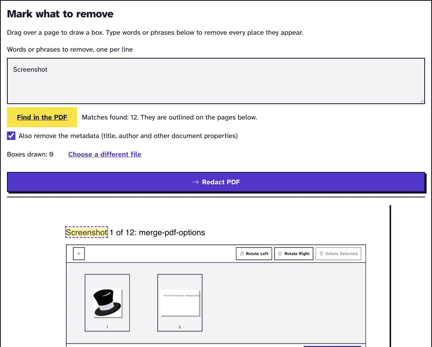Uncheck Also remove the metadata checkbox
This screenshot has height=347, width=432.
point(11,136)
